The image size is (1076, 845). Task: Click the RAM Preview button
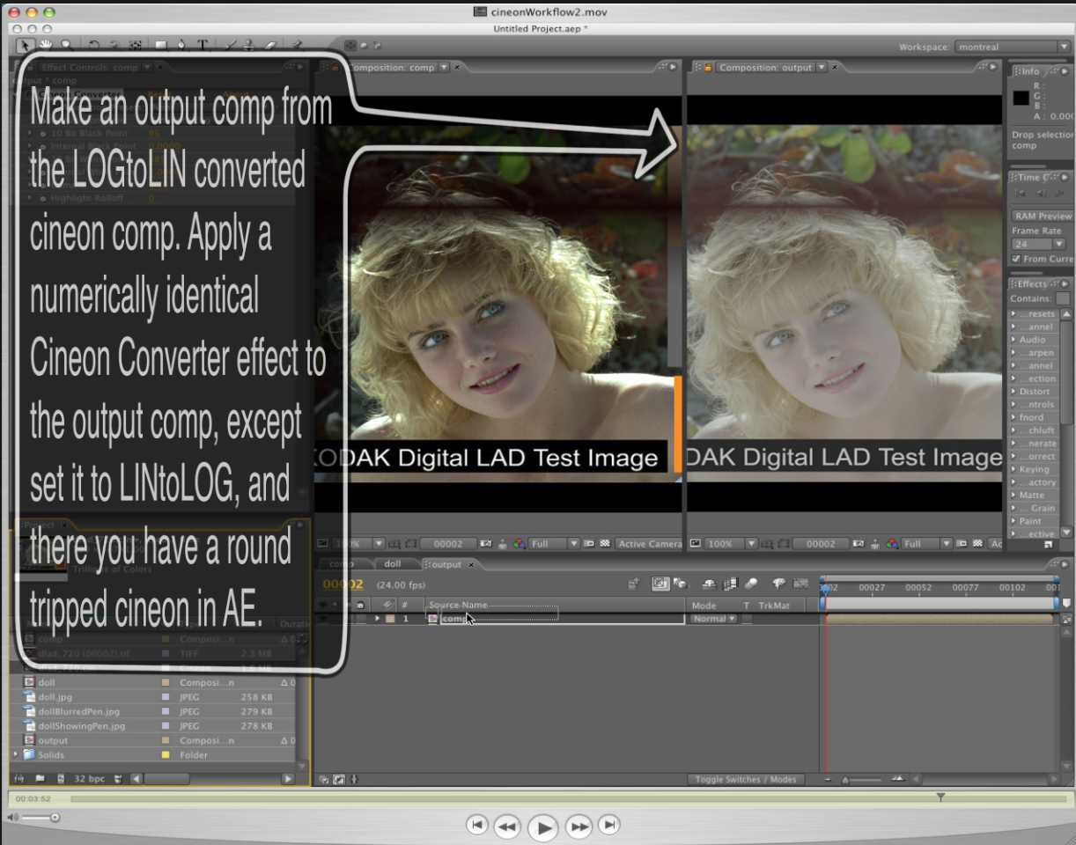[1043, 216]
